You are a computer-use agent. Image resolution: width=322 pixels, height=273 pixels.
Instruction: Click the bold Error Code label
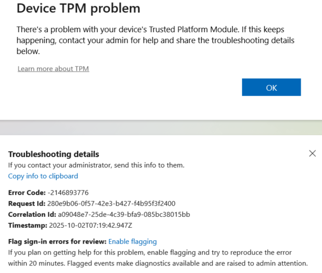(27, 193)
